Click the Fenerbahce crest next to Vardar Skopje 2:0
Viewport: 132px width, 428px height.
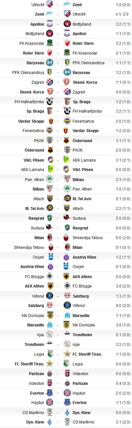[x=67, y=121]
